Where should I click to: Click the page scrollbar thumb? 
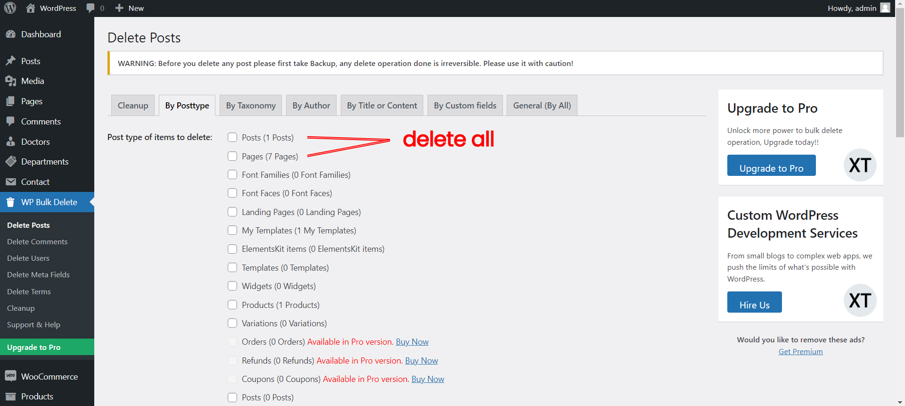(900, 73)
